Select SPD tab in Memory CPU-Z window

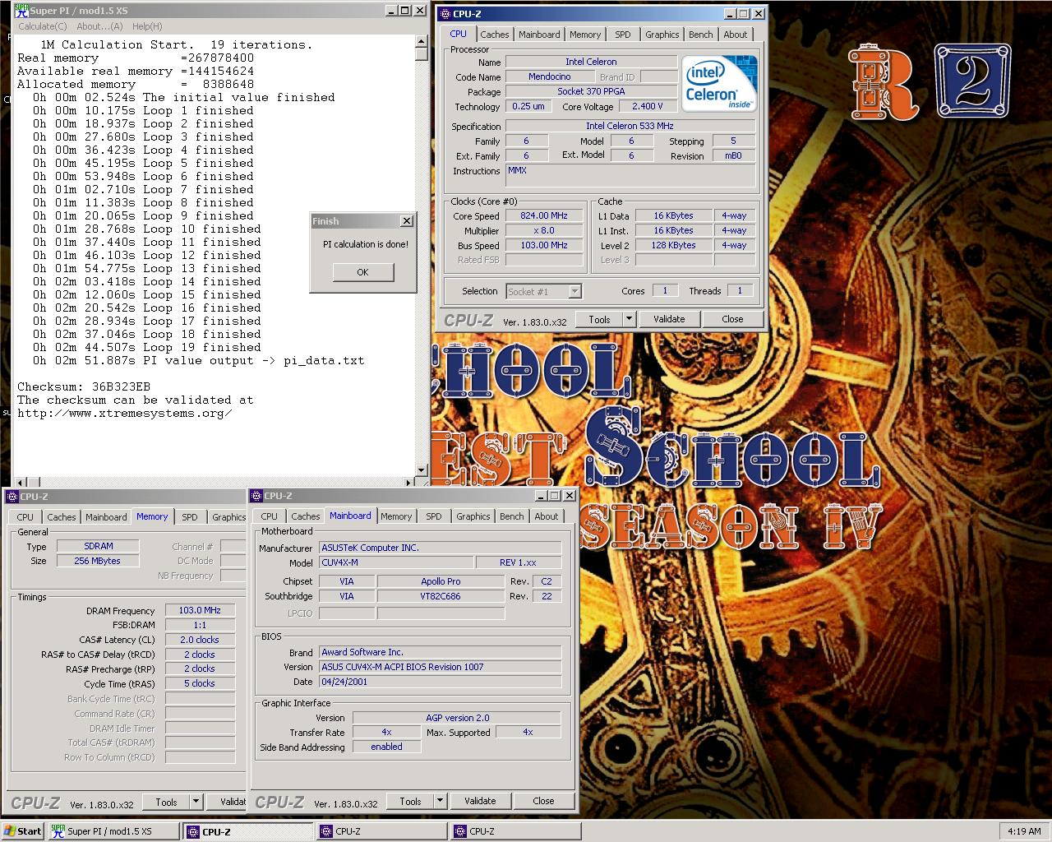tap(190, 517)
